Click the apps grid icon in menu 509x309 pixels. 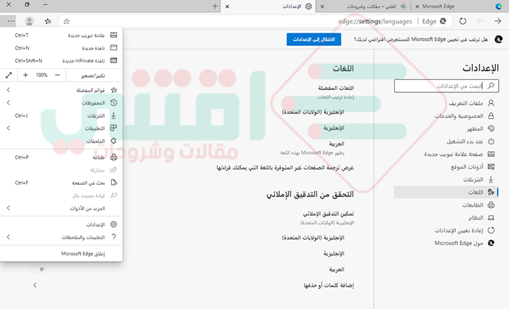(113, 128)
